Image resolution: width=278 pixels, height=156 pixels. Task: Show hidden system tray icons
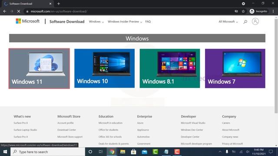[x=220, y=152]
